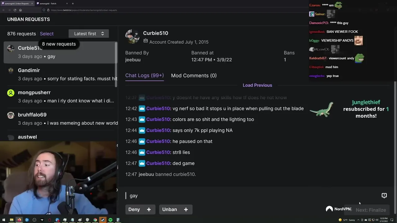Image resolution: width=397 pixels, height=223 pixels.
Task: Go to the browser home icon
Action: pyautogui.click(x=20, y=10)
